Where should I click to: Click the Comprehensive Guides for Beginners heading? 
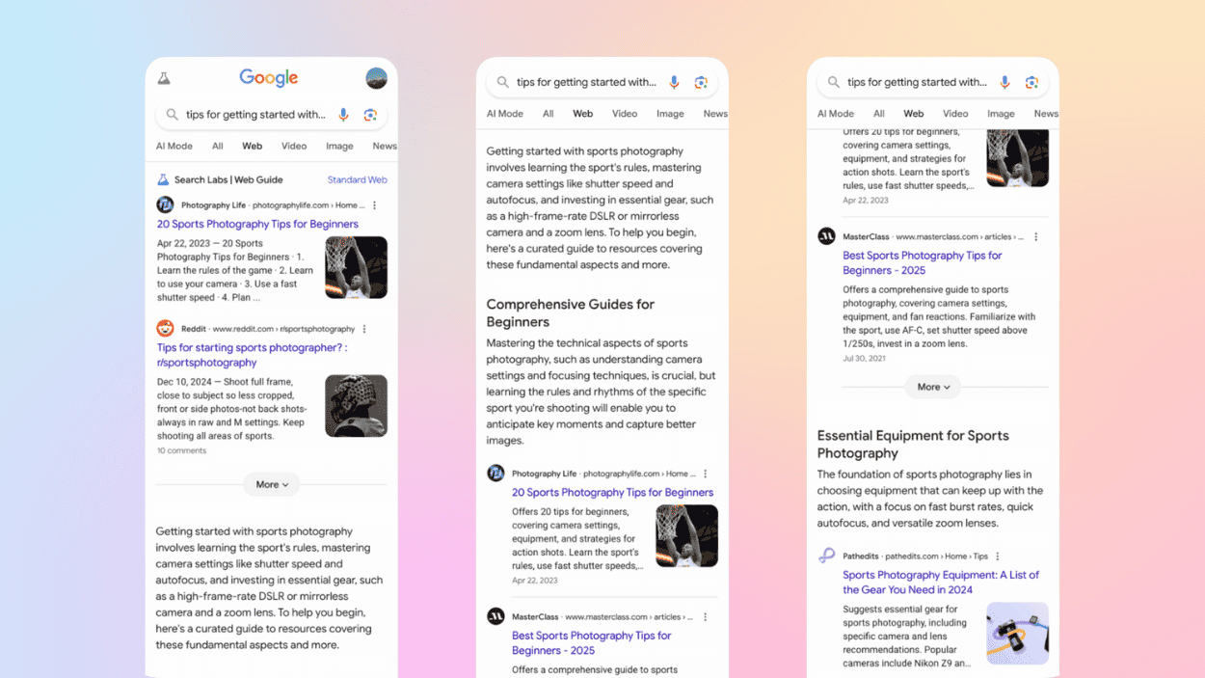tap(571, 313)
